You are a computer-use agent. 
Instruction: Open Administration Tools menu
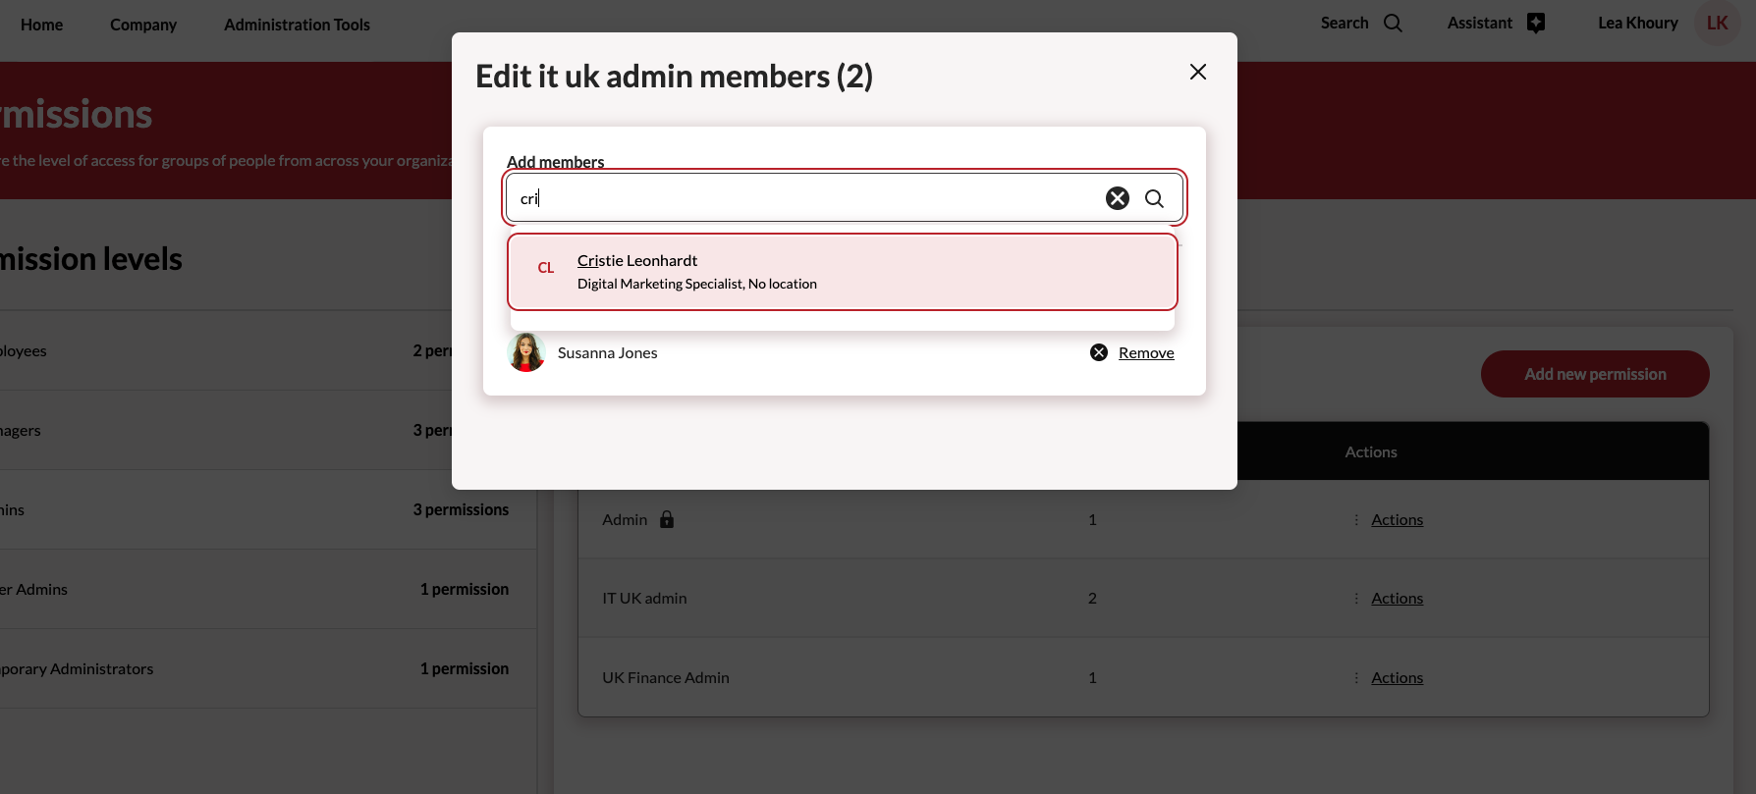[297, 25]
